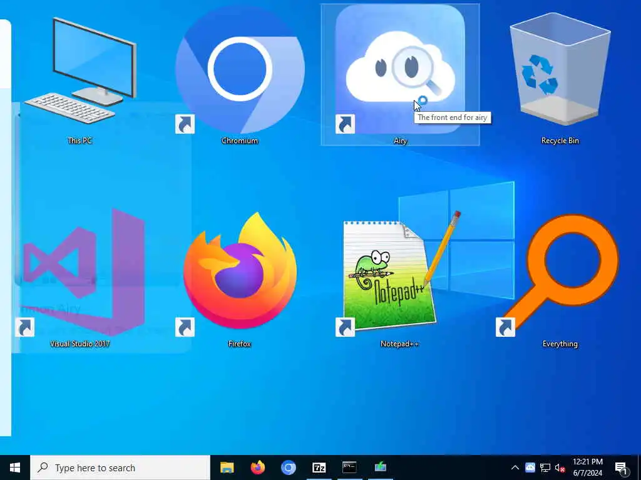Open the network status tray icon

(545, 467)
